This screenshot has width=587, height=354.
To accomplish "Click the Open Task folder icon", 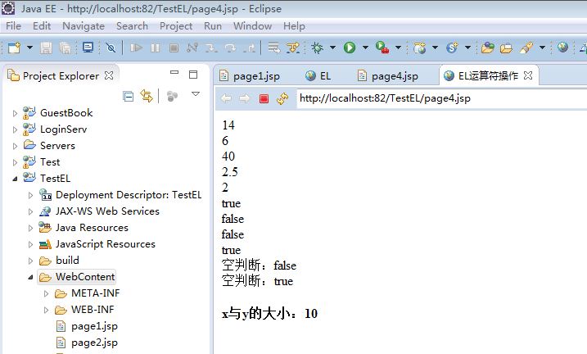I will click(x=506, y=48).
